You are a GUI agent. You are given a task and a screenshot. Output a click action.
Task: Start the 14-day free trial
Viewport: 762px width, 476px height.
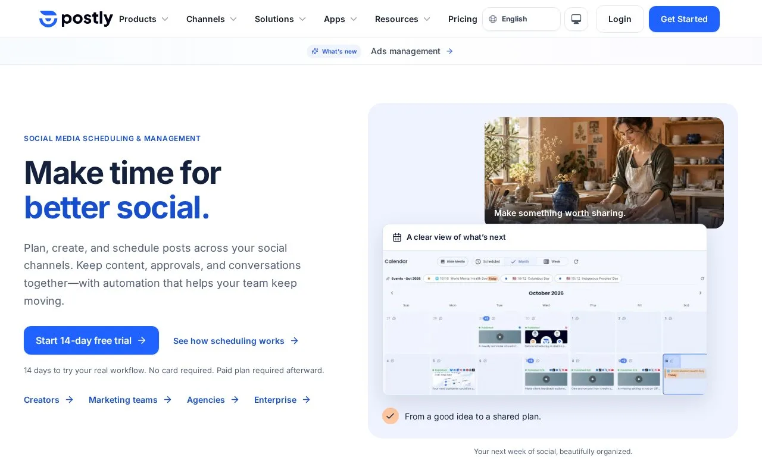click(x=91, y=340)
